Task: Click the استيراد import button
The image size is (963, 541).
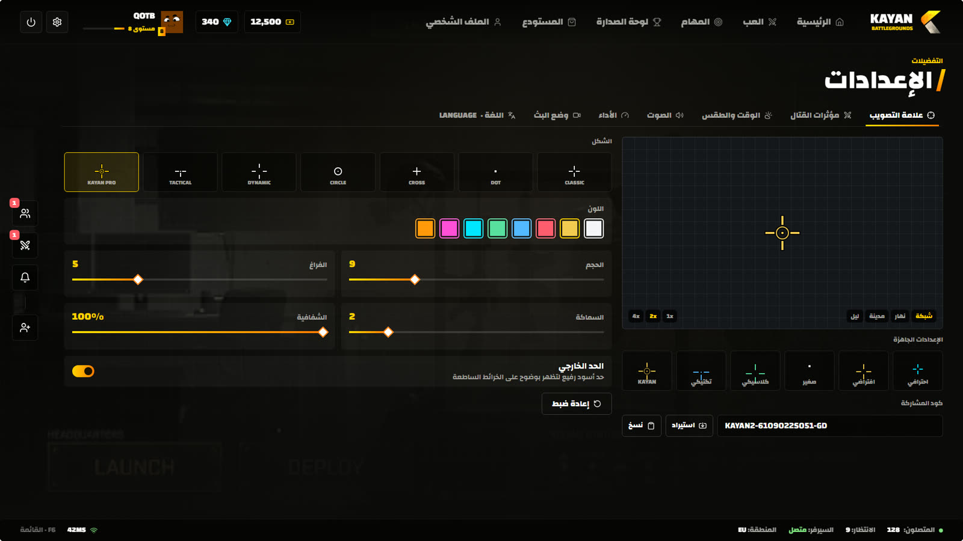Action: pyautogui.click(x=689, y=426)
